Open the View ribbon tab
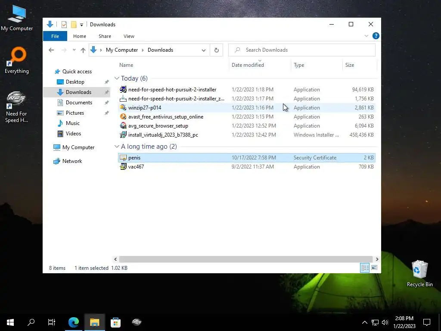This screenshot has height=331, width=441. [129, 36]
